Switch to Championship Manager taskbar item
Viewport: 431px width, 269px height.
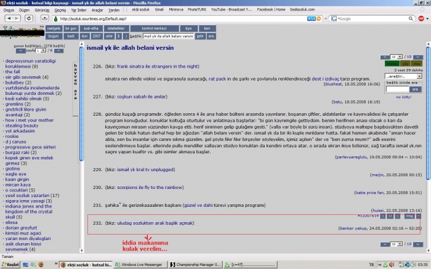(x=195, y=265)
